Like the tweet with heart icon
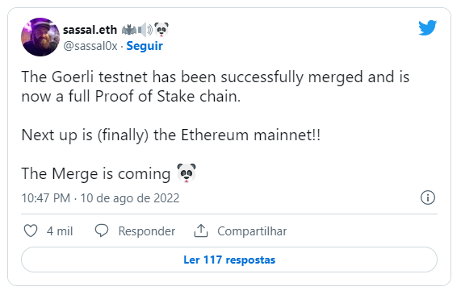 [x=31, y=231]
